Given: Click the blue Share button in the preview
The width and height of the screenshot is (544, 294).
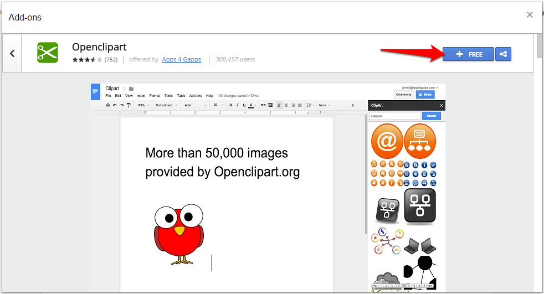Looking at the screenshot, I should (x=425, y=94).
